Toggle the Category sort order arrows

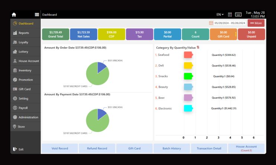(x=198, y=47)
